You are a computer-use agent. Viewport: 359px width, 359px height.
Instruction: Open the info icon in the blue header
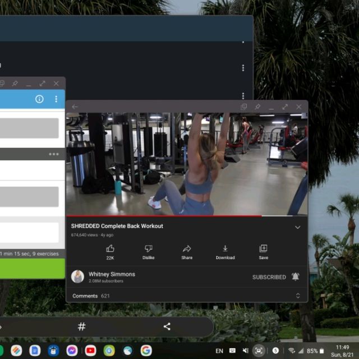click(x=39, y=99)
